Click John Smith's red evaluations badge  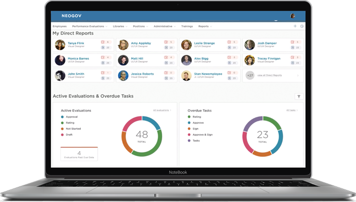pyautogui.click(x=106, y=73)
